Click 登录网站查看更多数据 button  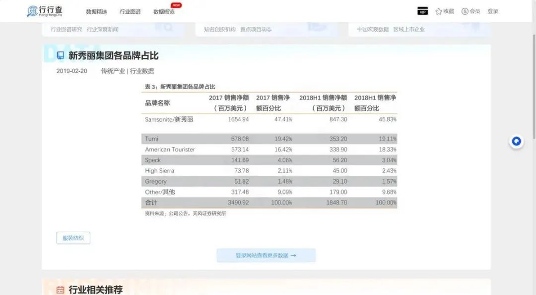(266, 255)
